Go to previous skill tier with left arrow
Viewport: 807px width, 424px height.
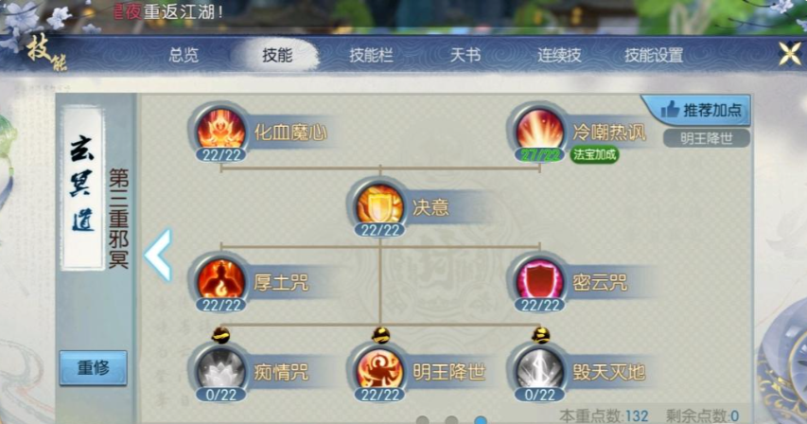click(158, 256)
